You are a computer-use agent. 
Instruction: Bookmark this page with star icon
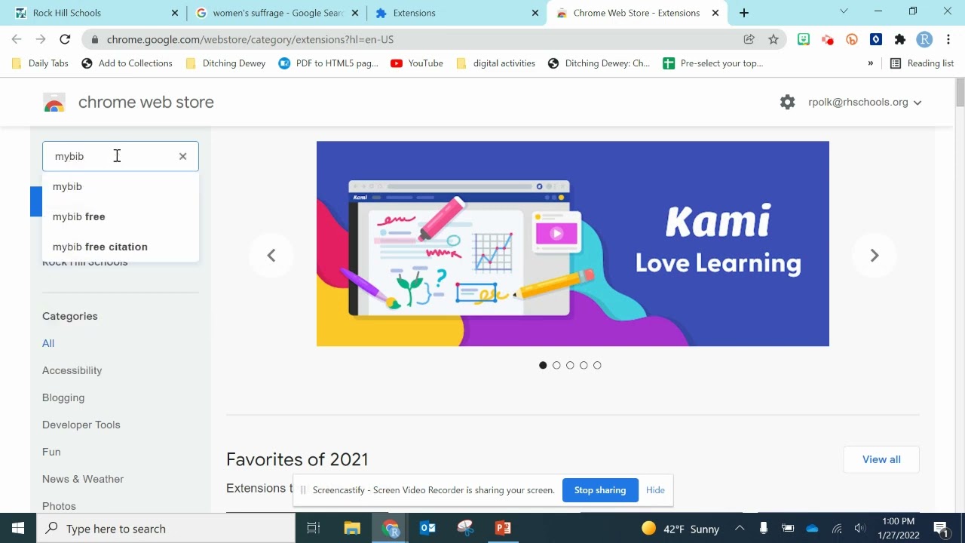coord(774,39)
